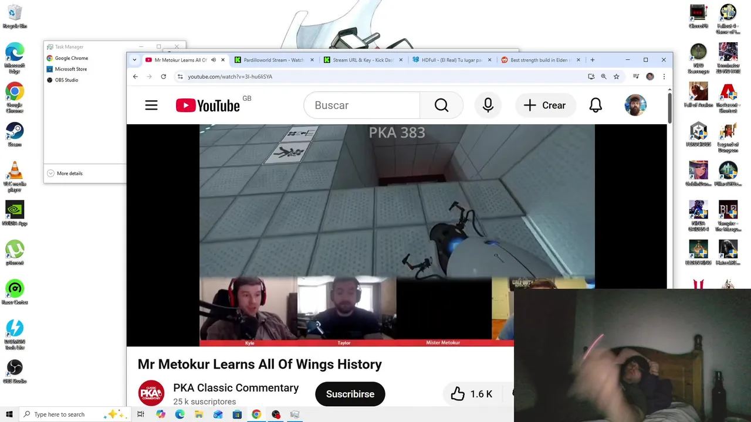Mute the Mr Metokur tab via speaker icon

tap(214, 60)
